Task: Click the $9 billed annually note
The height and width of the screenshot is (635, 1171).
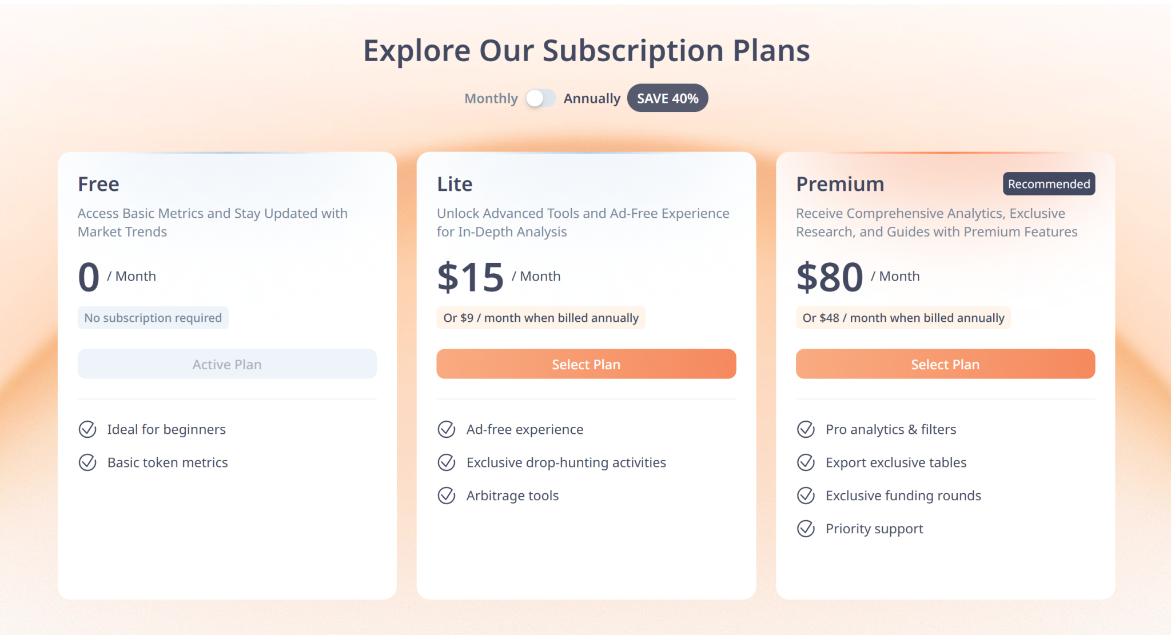Action: point(540,318)
